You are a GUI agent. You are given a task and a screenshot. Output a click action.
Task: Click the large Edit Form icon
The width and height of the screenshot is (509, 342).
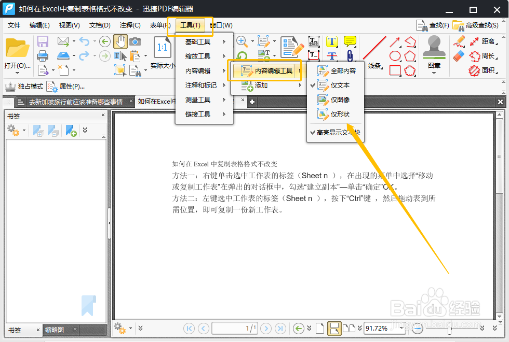point(292,47)
